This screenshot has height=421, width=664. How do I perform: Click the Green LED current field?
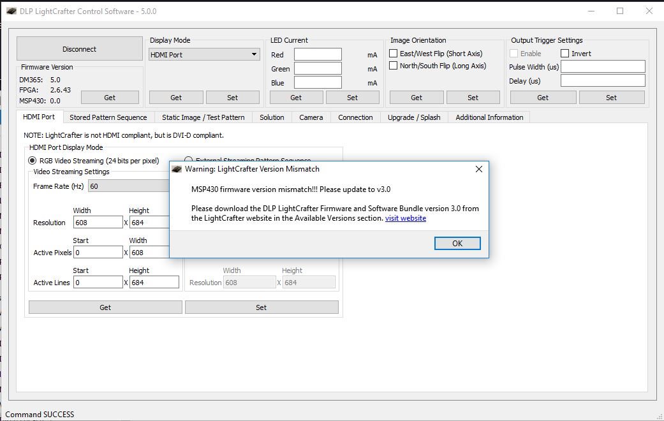click(318, 69)
